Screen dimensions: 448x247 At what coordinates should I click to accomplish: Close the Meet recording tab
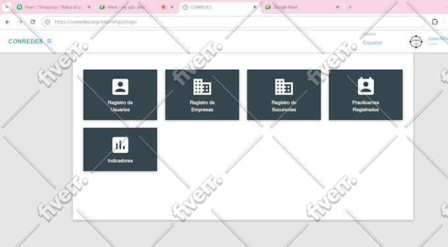pos(172,7)
